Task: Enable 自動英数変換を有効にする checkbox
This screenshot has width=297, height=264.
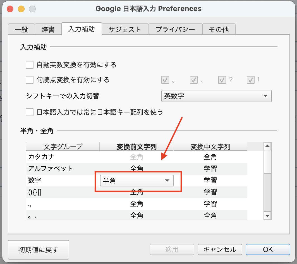Action: 30,65
